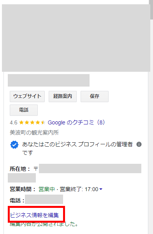Screen dimensions: 153x234
Task: Open 経路案内 directions button
Action: (x=63, y=96)
